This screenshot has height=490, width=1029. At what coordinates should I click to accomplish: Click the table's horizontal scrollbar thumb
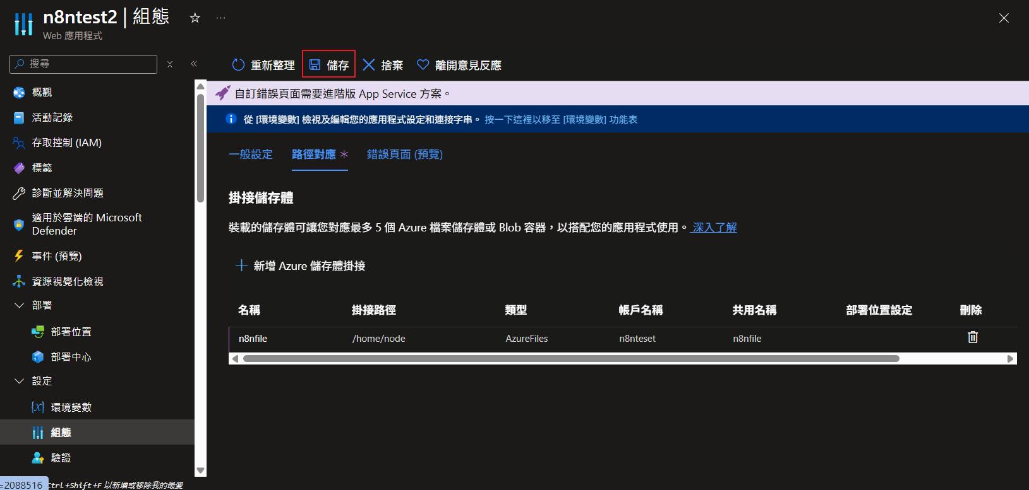coord(571,359)
